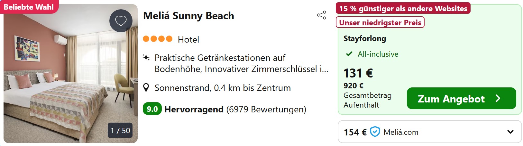Click the 131 € price

point(358,73)
